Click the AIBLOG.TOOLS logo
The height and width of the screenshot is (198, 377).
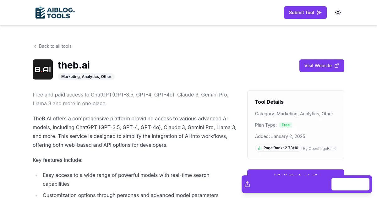[55, 13]
